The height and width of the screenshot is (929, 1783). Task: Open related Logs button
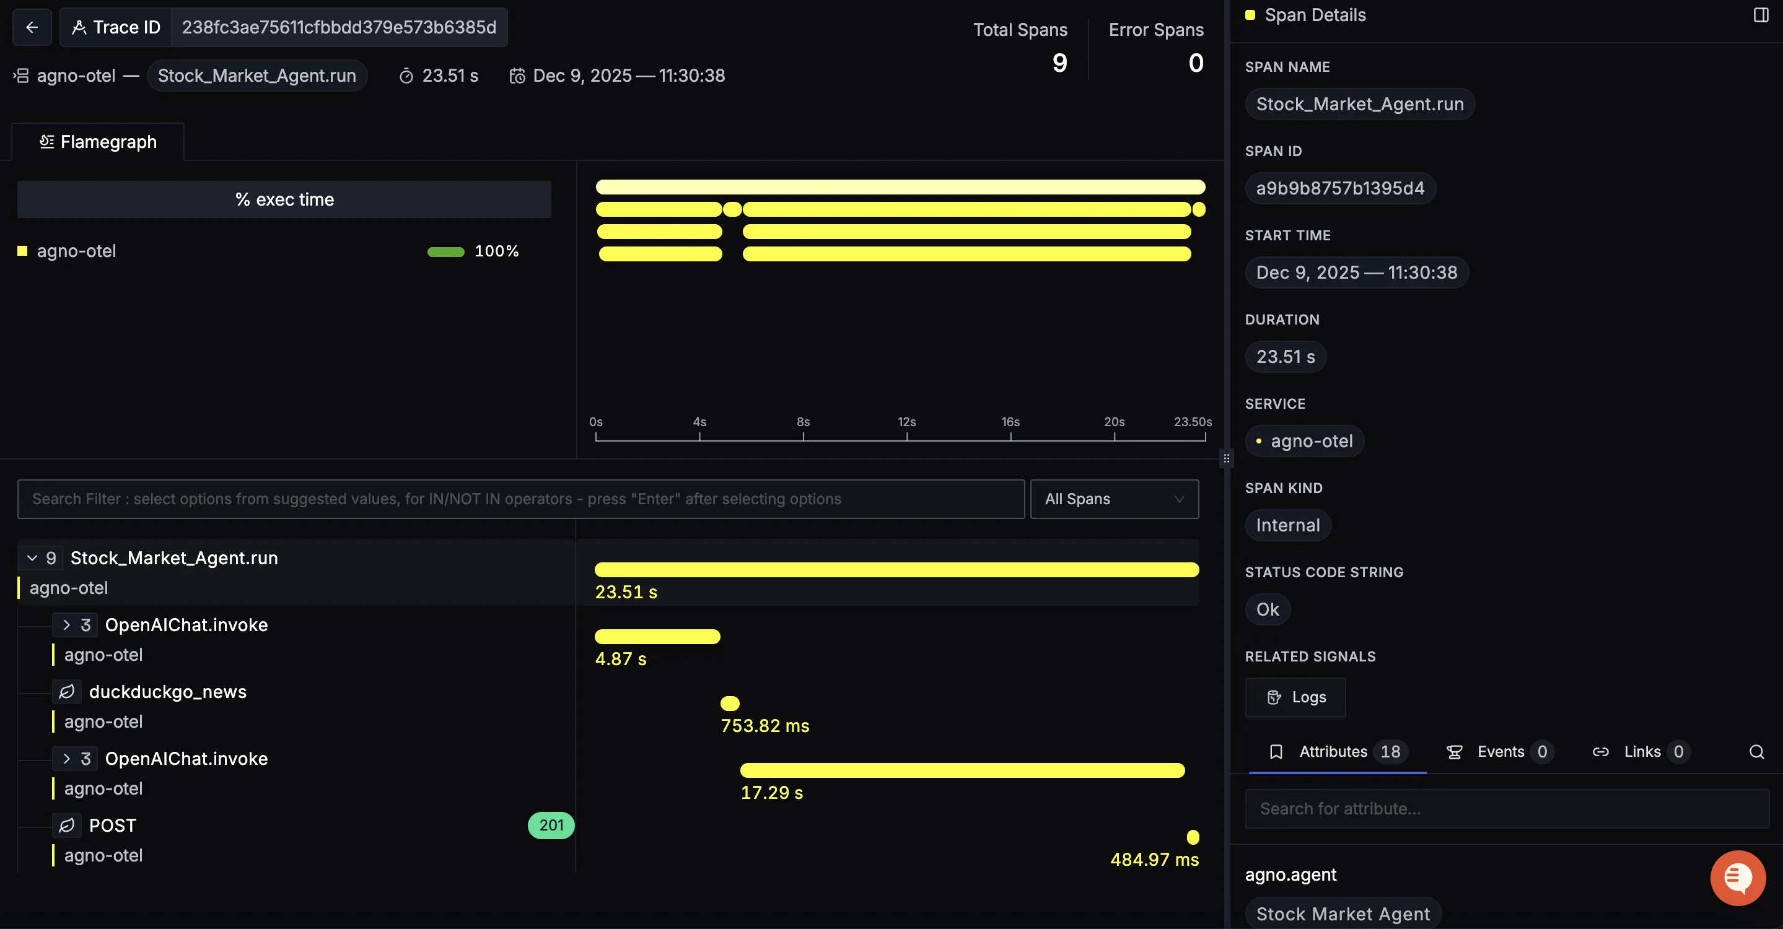pyautogui.click(x=1295, y=697)
